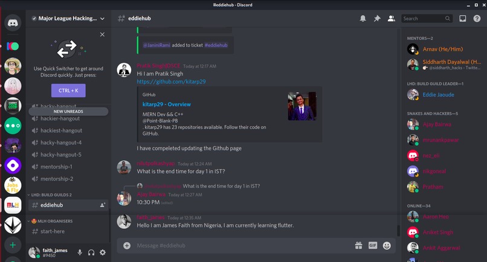Click Ajay Bairwa's username in chat

(x=151, y=195)
